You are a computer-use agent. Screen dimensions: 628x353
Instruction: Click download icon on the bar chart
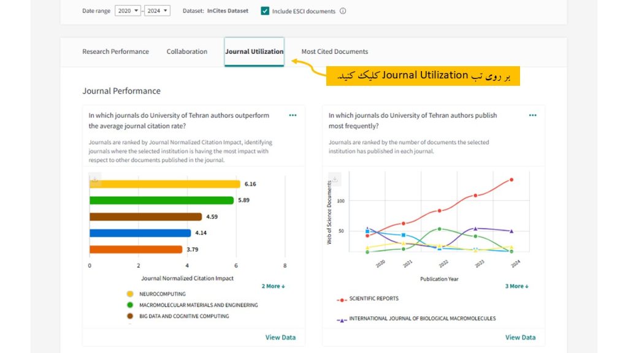pos(95,180)
